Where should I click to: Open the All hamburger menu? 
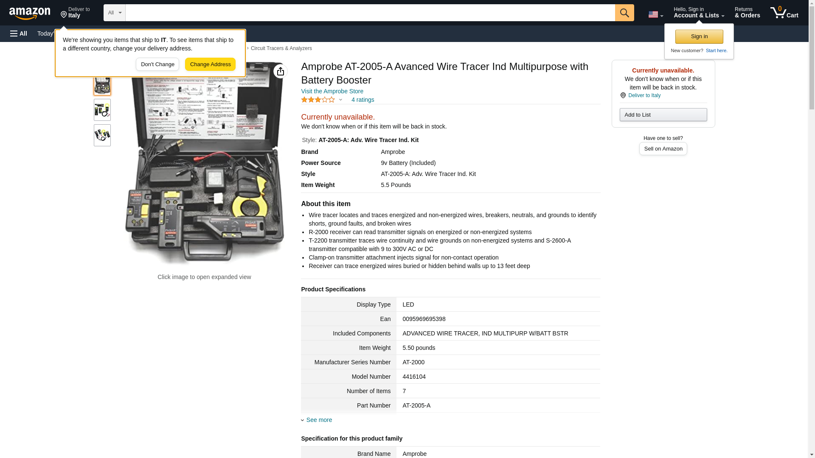(19, 34)
